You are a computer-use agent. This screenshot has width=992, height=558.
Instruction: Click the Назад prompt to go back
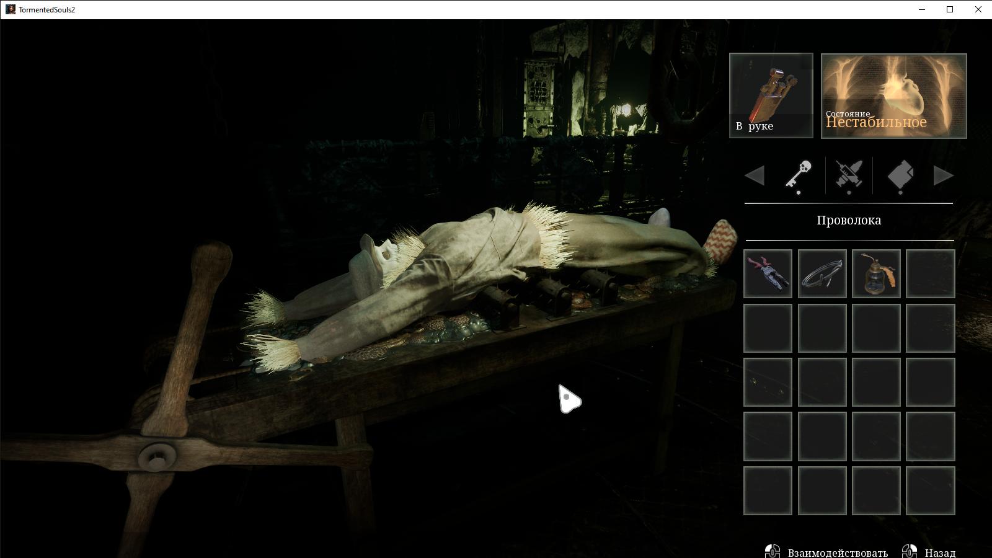point(940,552)
